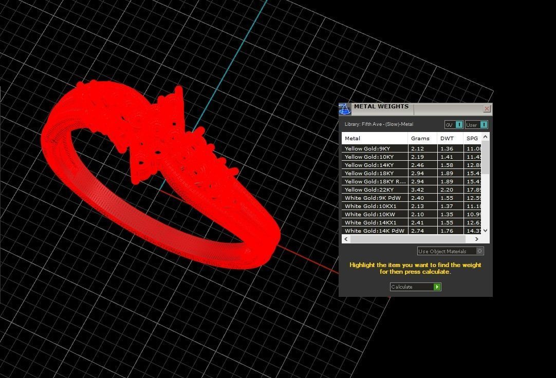Viewport: 556px width, 378px height.
Task: Toggle Use Object Materials option
Action: point(450,251)
